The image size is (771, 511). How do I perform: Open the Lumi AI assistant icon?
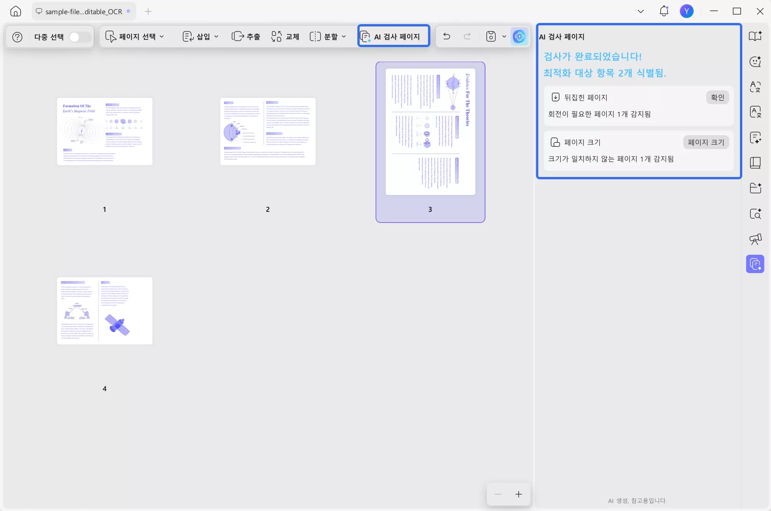[x=519, y=36]
